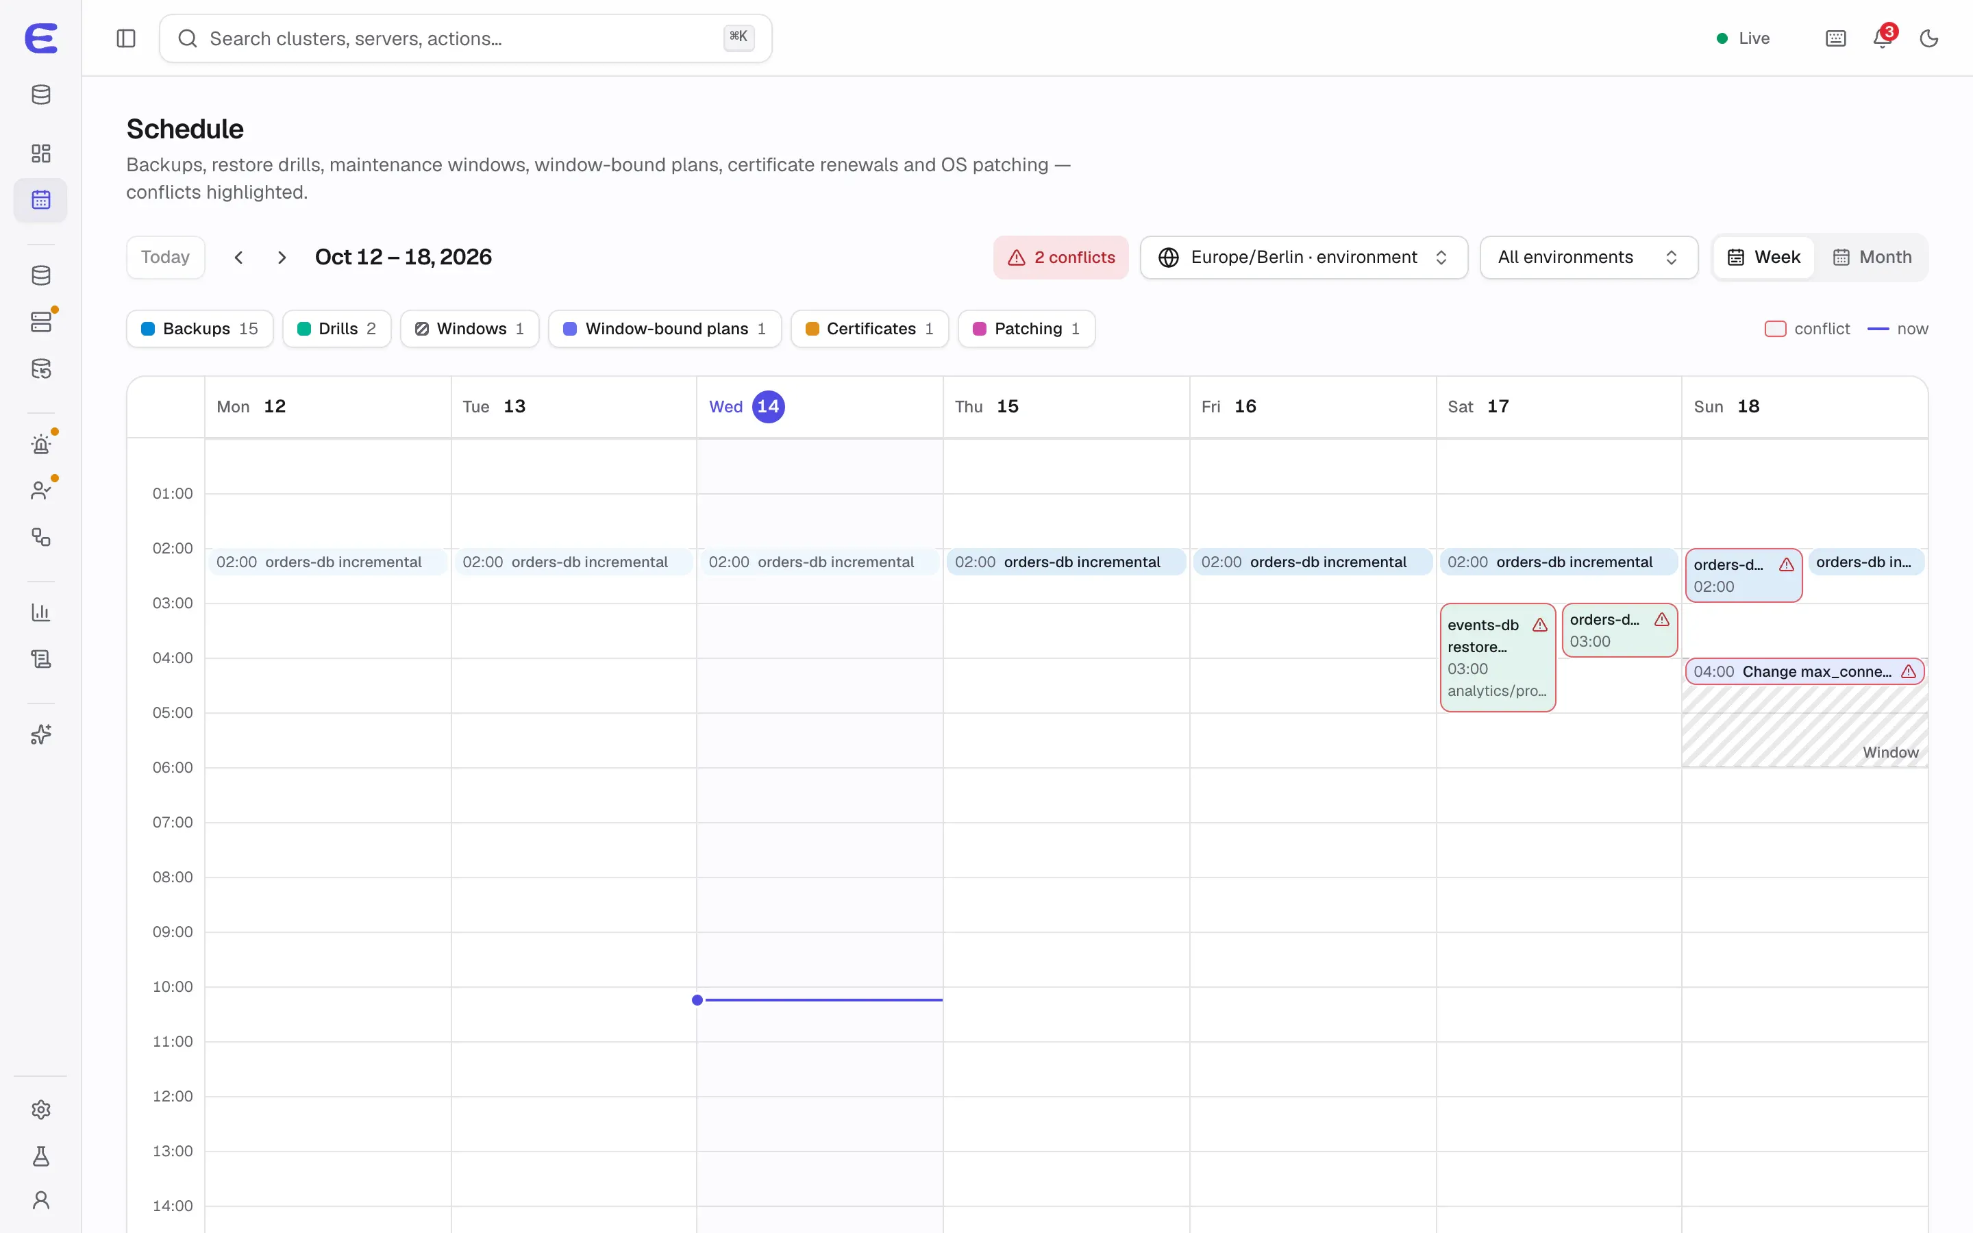Viewport: 1973px width, 1233px height.
Task: Open the settings gear in sidebar
Action: [41, 1110]
